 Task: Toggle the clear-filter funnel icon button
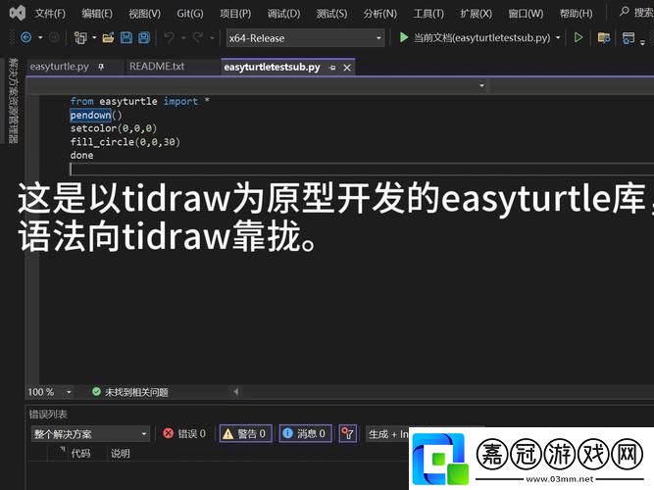coord(348,434)
